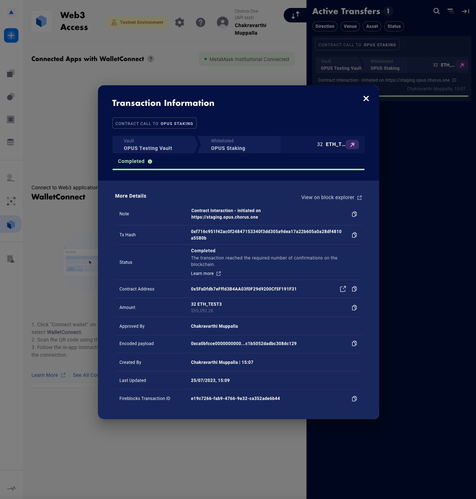Expand the Status filter

(x=394, y=26)
